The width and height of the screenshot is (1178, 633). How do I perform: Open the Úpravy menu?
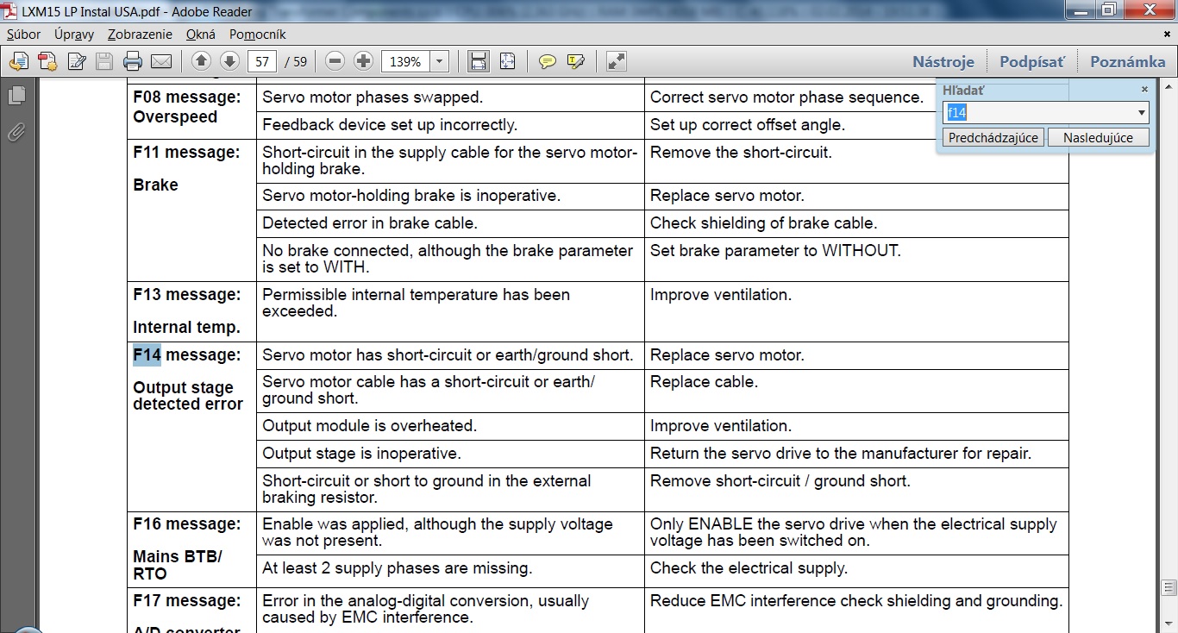click(x=74, y=34)
